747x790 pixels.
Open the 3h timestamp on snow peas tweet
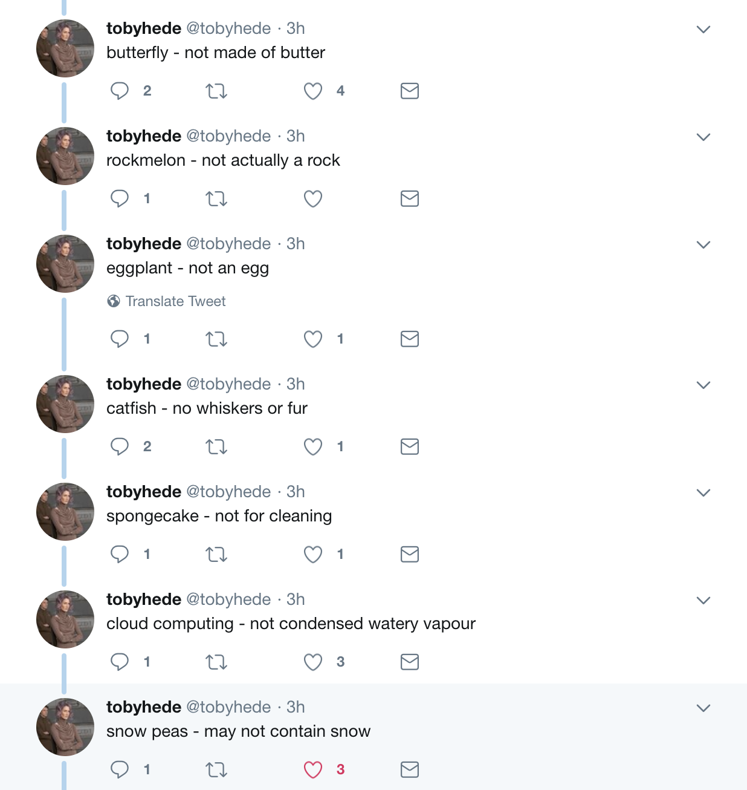tap(296, 707)
